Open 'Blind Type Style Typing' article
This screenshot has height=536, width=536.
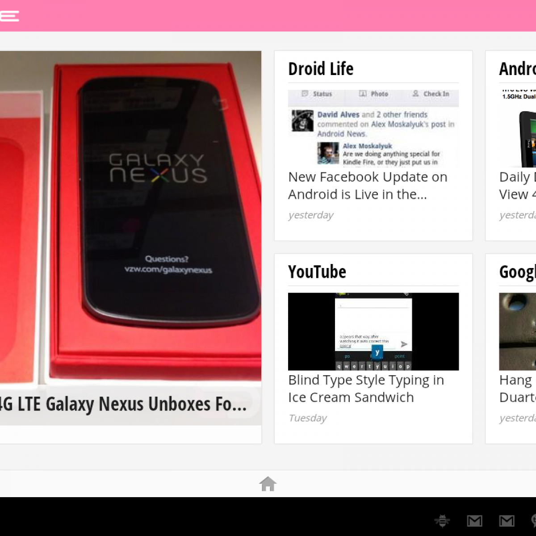point(366,389)
